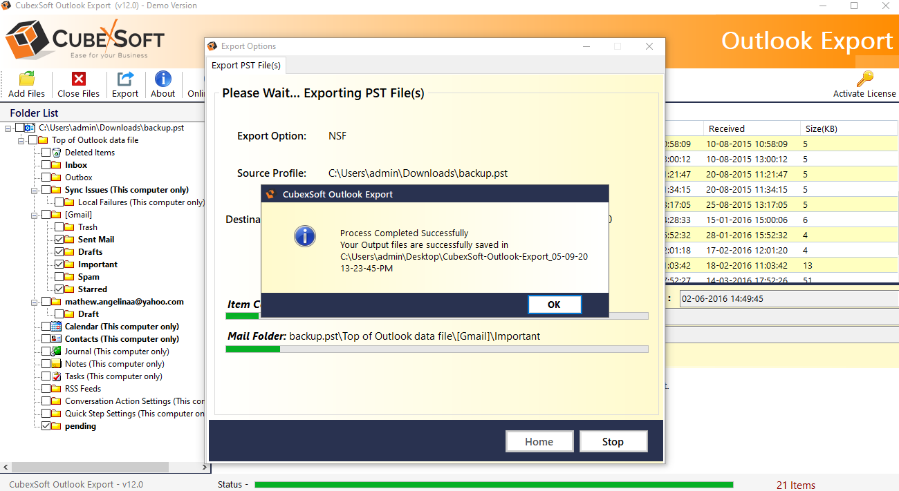Collapse the Sync Issues tree node

tap(35, 190)
